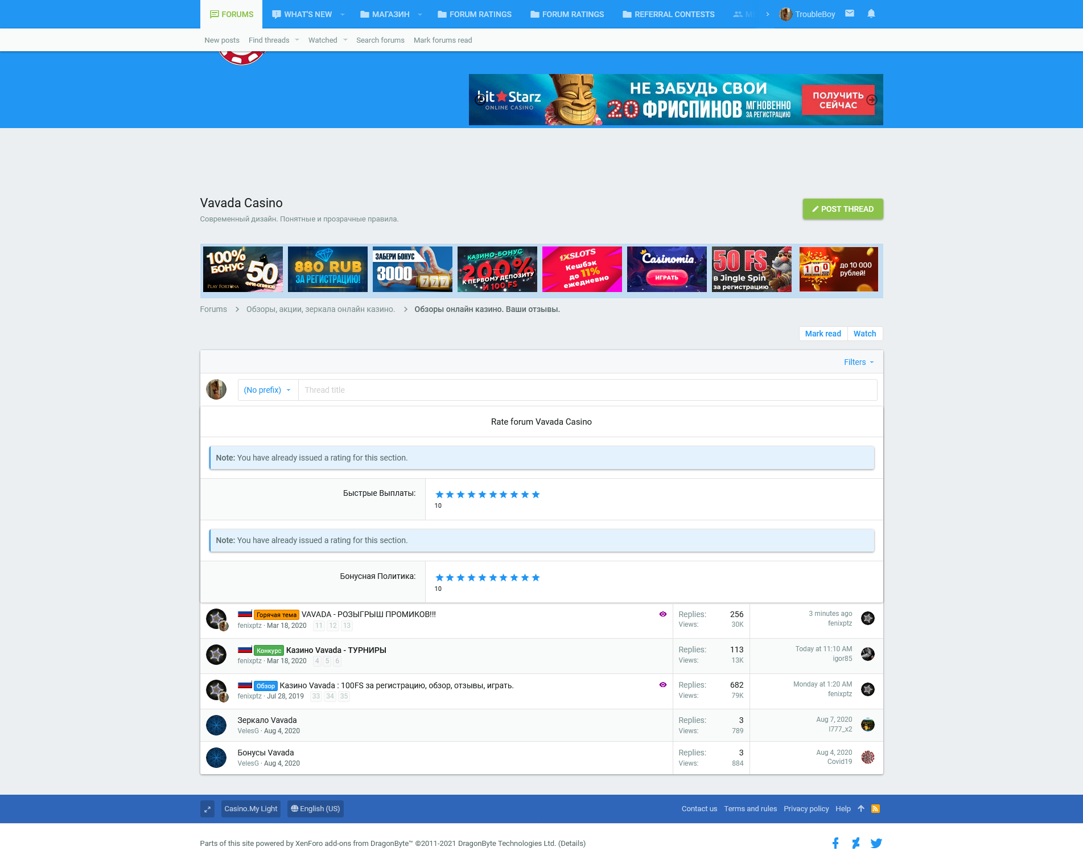
Task: Click the Горячая тема prefix label
Action: pyautogui.click(x=277, y=615)
